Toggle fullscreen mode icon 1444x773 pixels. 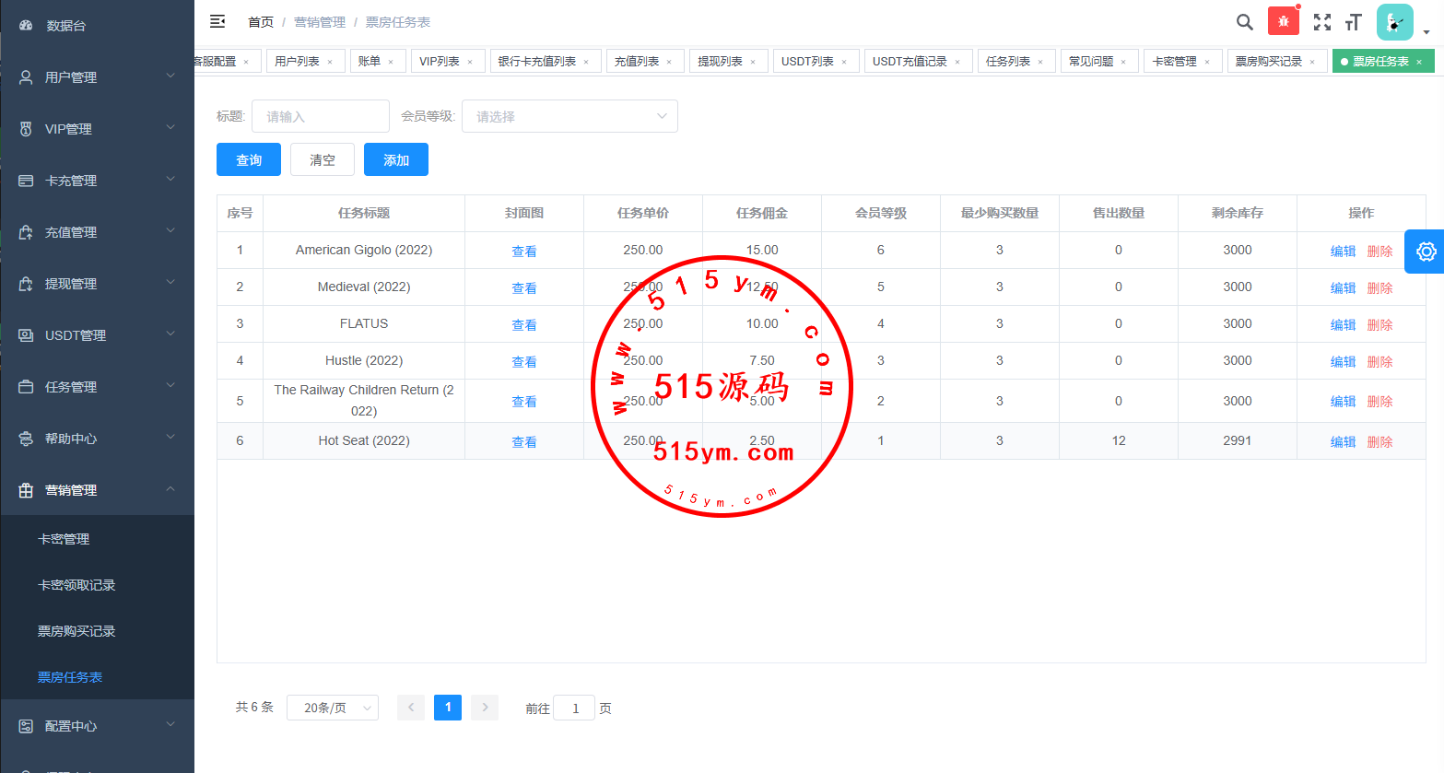point(1321,22)
